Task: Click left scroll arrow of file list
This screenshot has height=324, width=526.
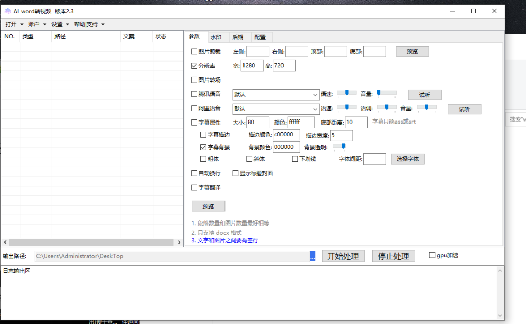Action: point(5,242)
